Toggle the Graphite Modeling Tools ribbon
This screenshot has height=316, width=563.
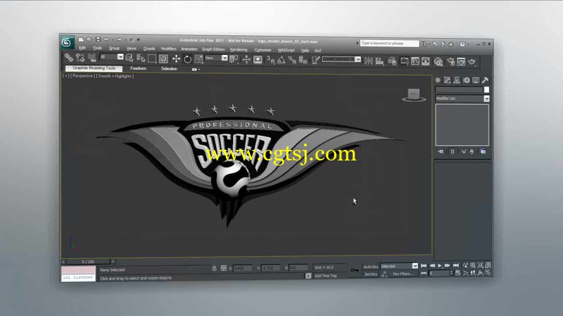404,61
